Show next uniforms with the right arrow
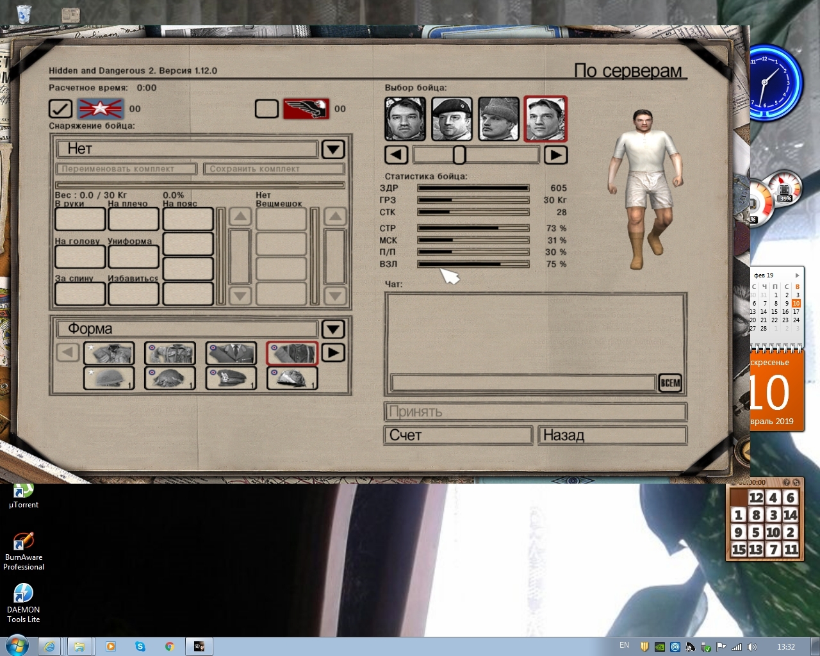 333,353
